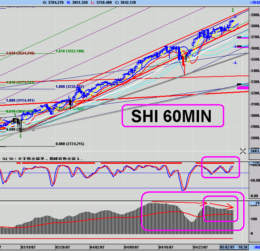Image resolution: width=260 pixels, height=251 pixels.
Task: Click the highlighted 05/02/07 - 10:30 timestamp
Action: pyautogui.click(x=234, y=247)
